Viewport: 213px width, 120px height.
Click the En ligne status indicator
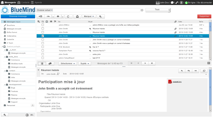point(190,3)
